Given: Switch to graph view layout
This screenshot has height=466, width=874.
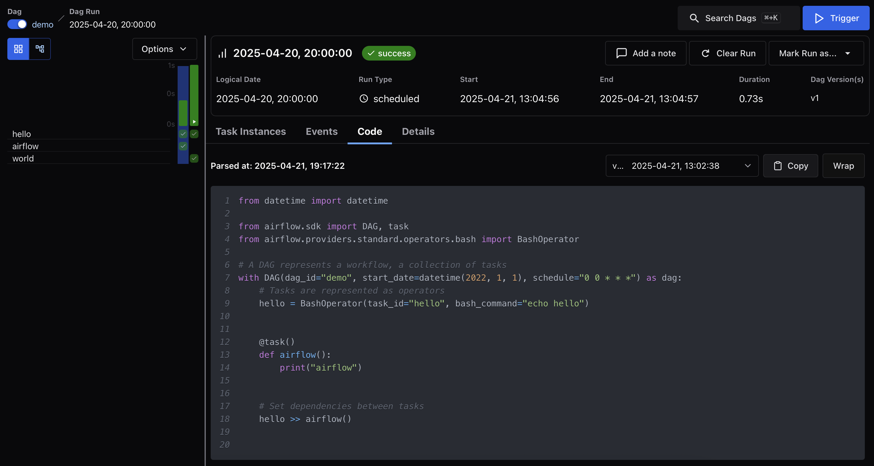Looking at the screenshot, I should [40, 49].
